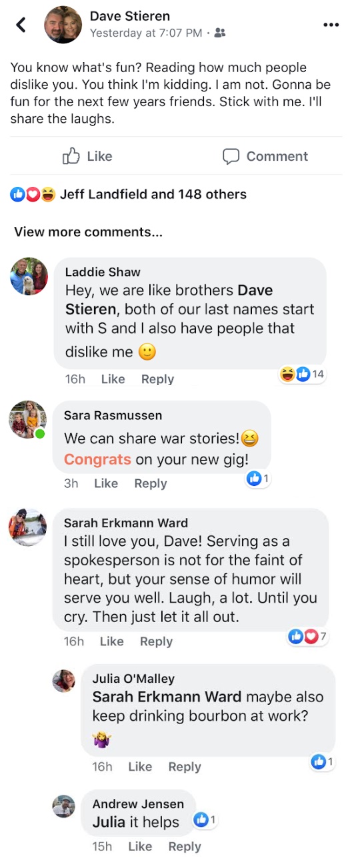Open Dave Stieren's profile picture
Image resolution: width=348 pixels, height=857 pixels.
click(x=63, y=25)
